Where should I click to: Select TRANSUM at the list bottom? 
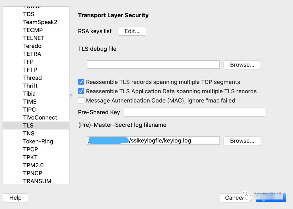37,181
